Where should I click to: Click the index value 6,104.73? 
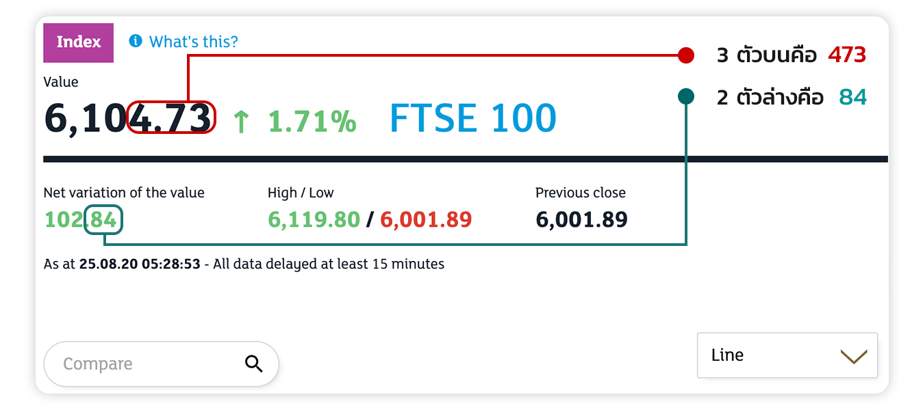(127, 118)
